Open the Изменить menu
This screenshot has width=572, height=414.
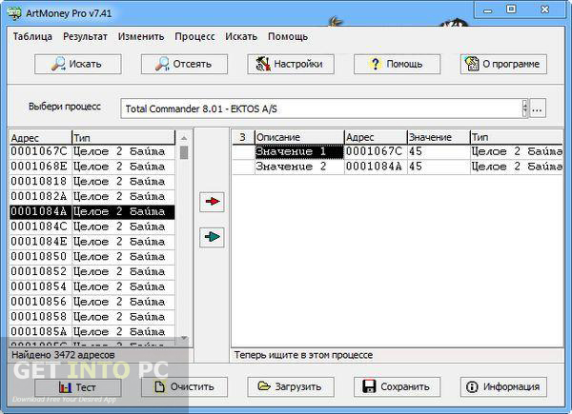coord(141,36)
